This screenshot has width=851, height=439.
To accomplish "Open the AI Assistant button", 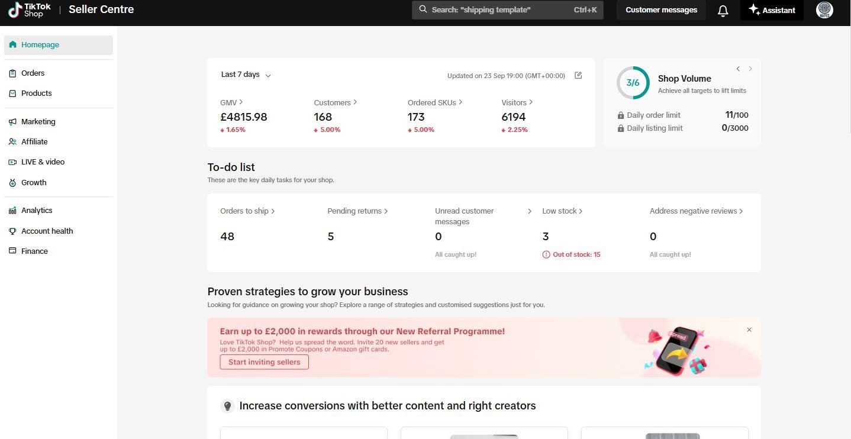I will 772,10.
